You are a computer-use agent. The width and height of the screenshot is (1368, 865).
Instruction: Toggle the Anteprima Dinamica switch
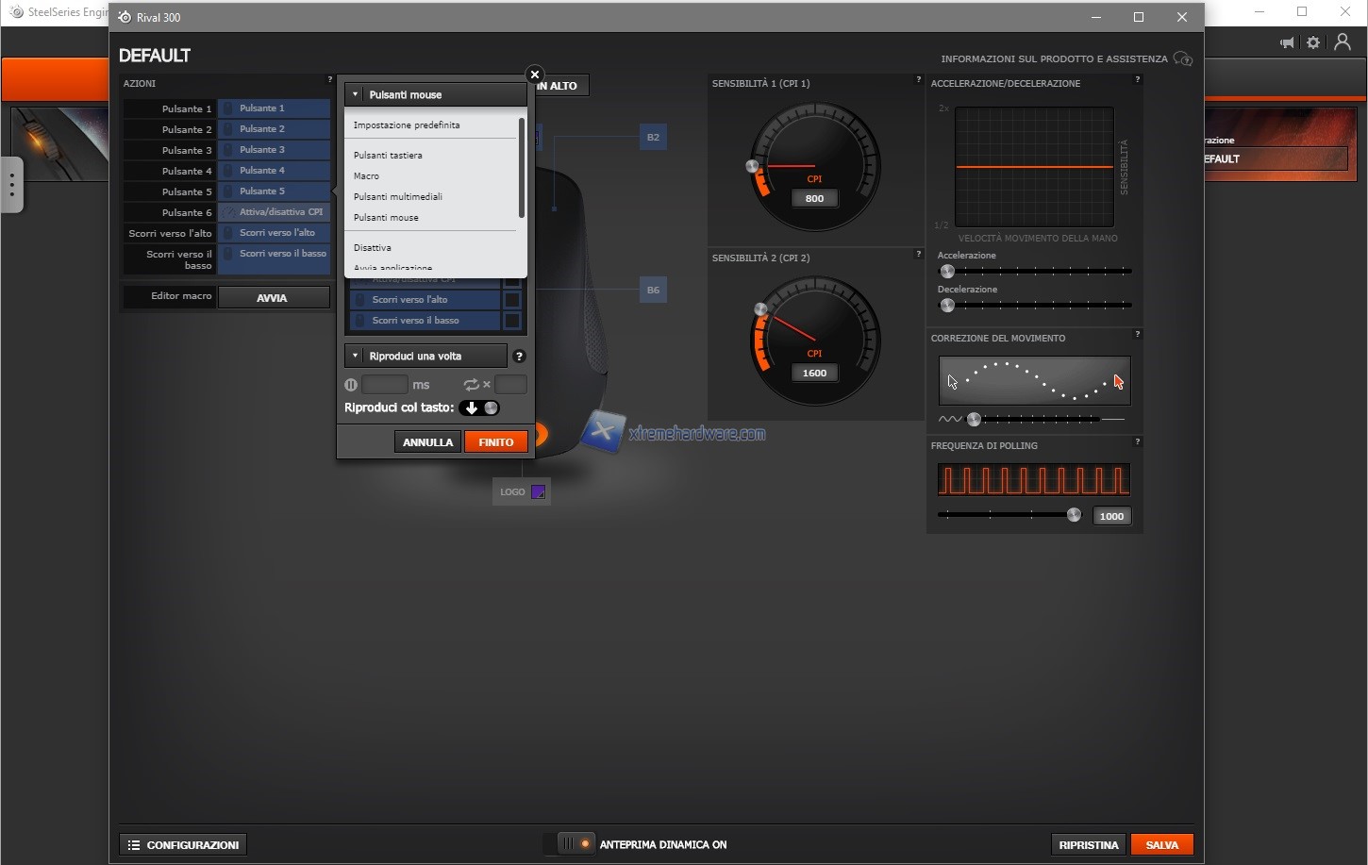click(575, 844)
